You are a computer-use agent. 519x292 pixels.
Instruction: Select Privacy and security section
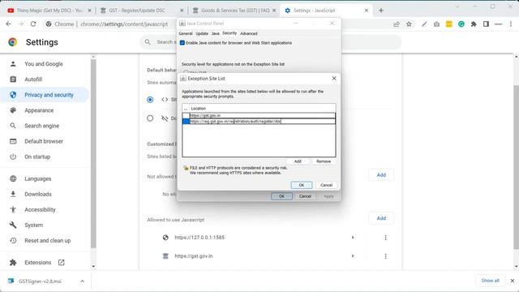(x=49, y=95)
